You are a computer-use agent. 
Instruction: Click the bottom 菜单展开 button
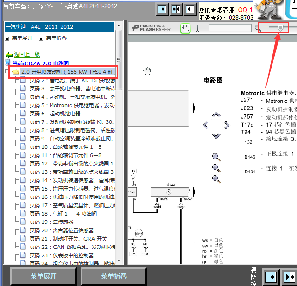pyautogui.click(x=44, y=276)
